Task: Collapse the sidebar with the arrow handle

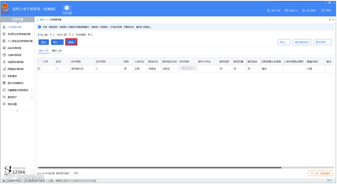Action: 17,111
